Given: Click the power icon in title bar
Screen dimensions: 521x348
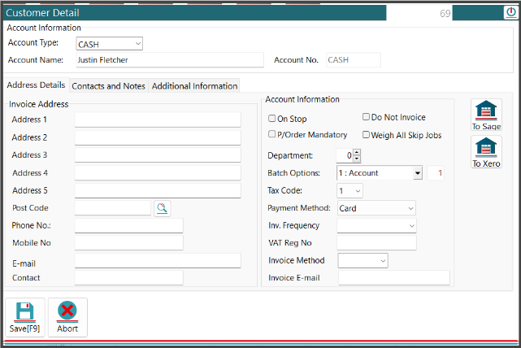Looking at the screenshot, I should coord(510,13).
